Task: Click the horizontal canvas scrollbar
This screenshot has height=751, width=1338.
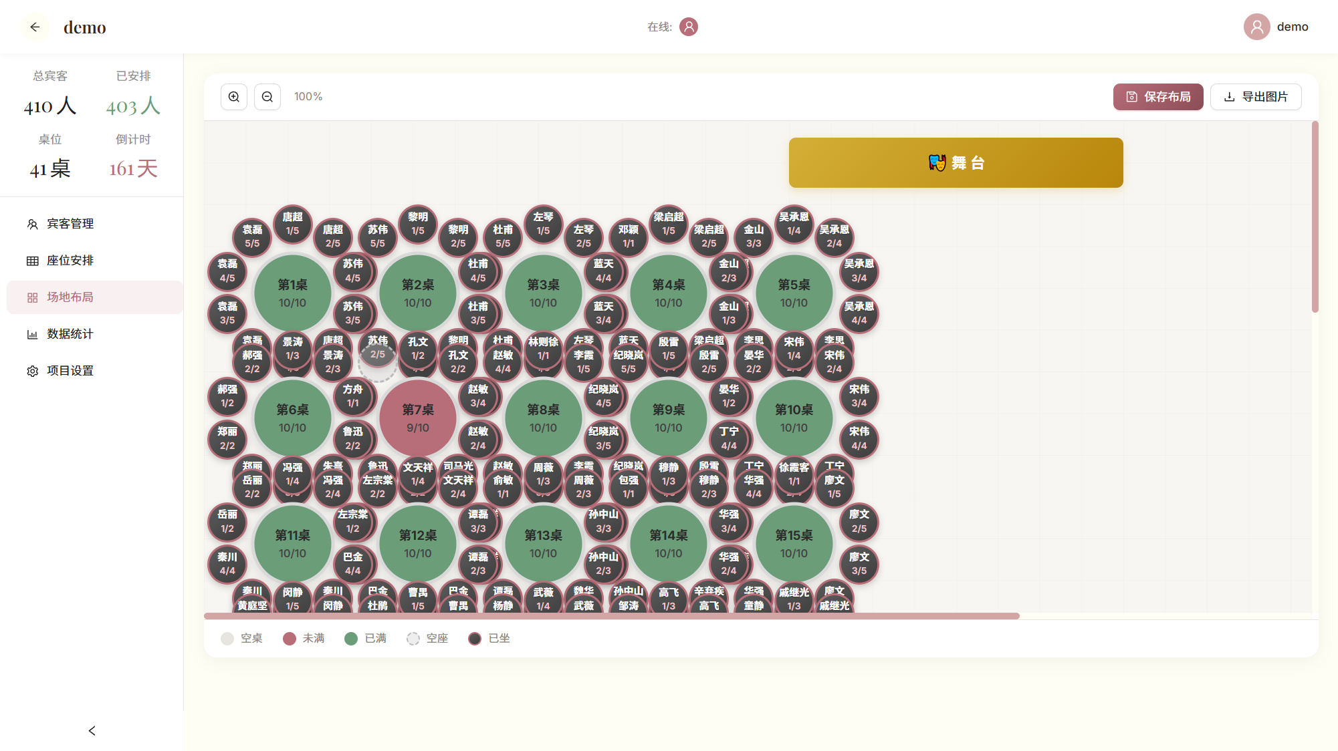Action: point(612,616)
